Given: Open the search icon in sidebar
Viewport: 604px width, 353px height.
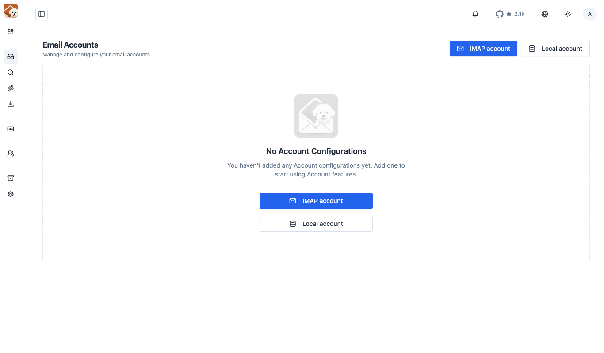Looking at the screenshot, I should click(11, 72).
